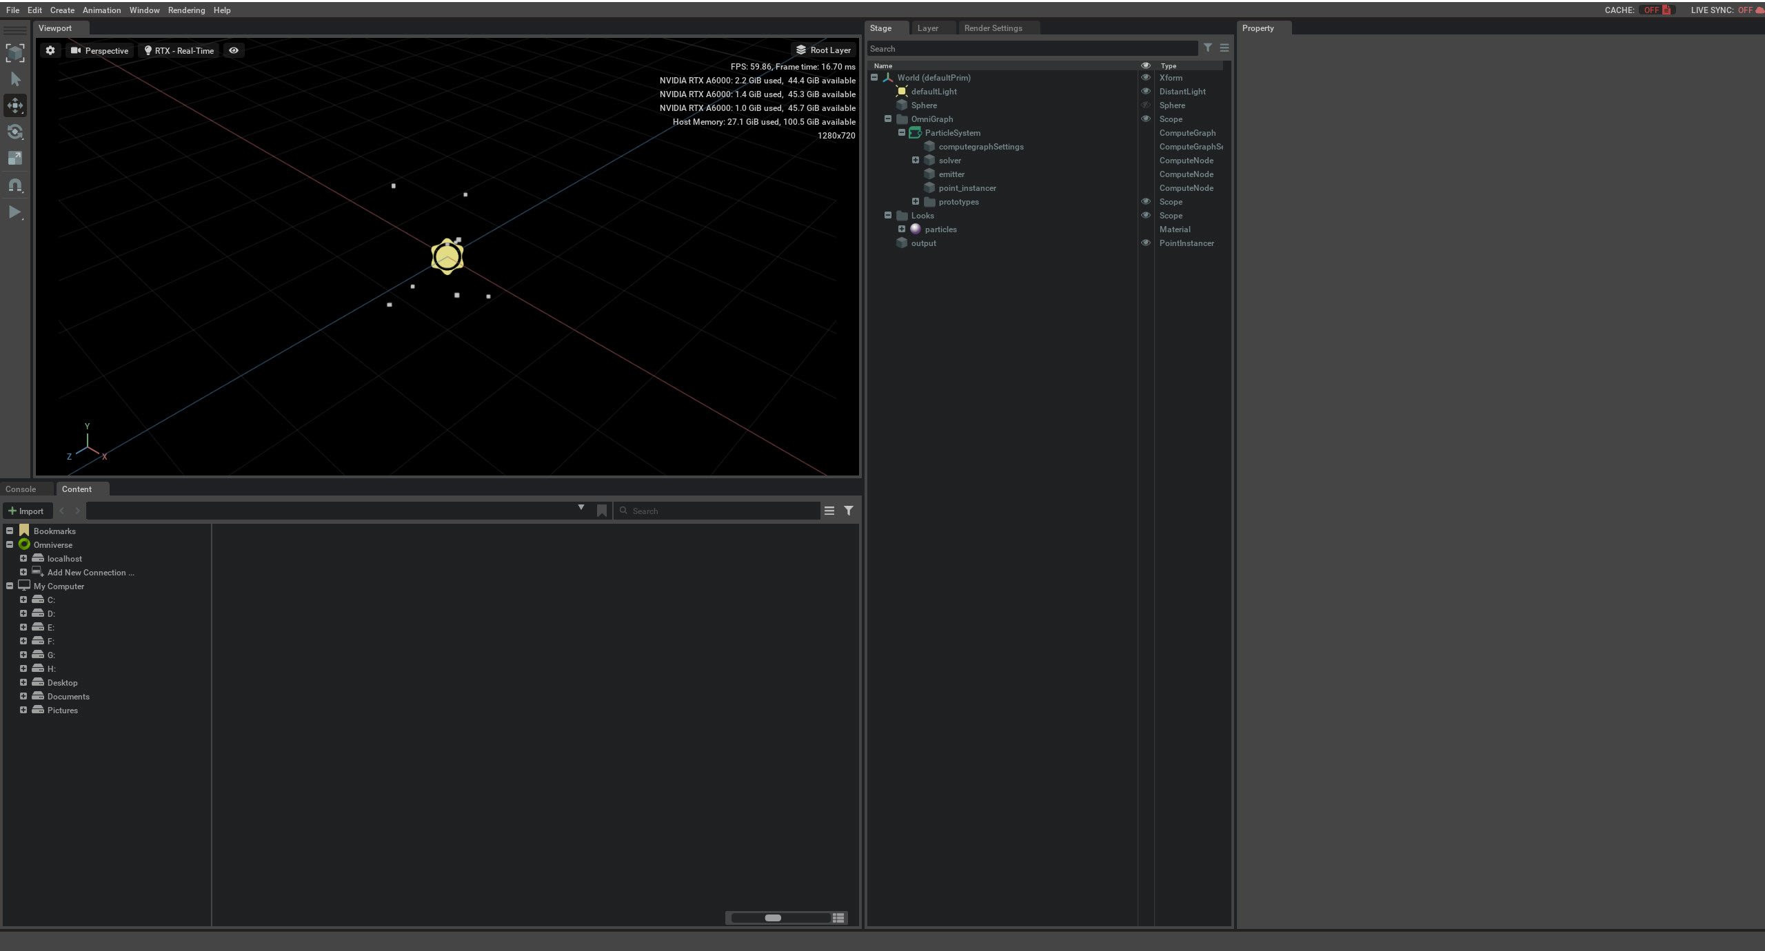
Task: Expand the particles material node
Action: click(x=902, y=229)
